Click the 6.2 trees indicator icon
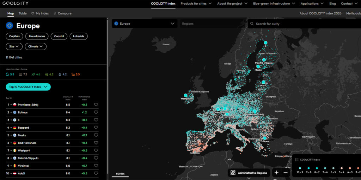The height and width of the screenshot is (180, 361). tap(47, 75)
